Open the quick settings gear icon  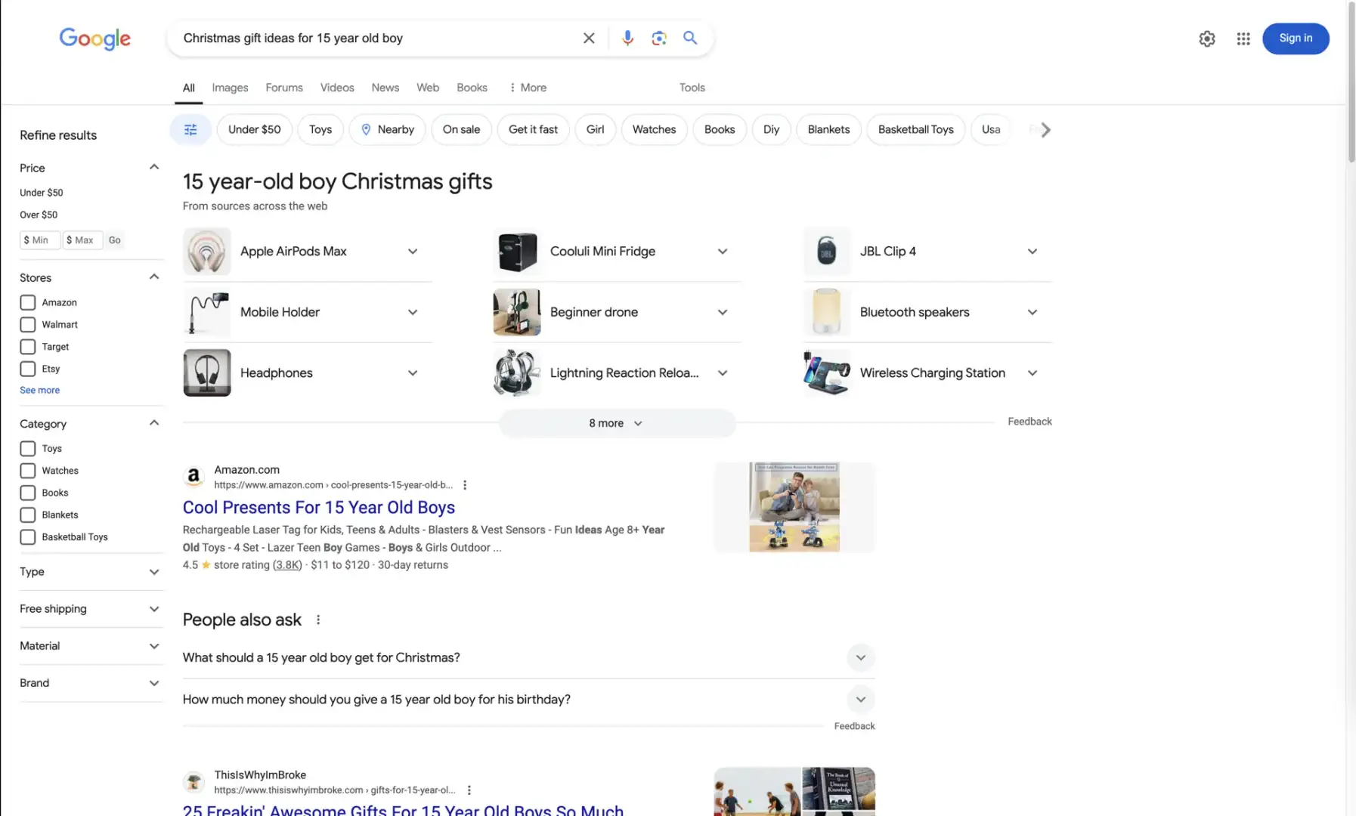(x=1206, y=39)
